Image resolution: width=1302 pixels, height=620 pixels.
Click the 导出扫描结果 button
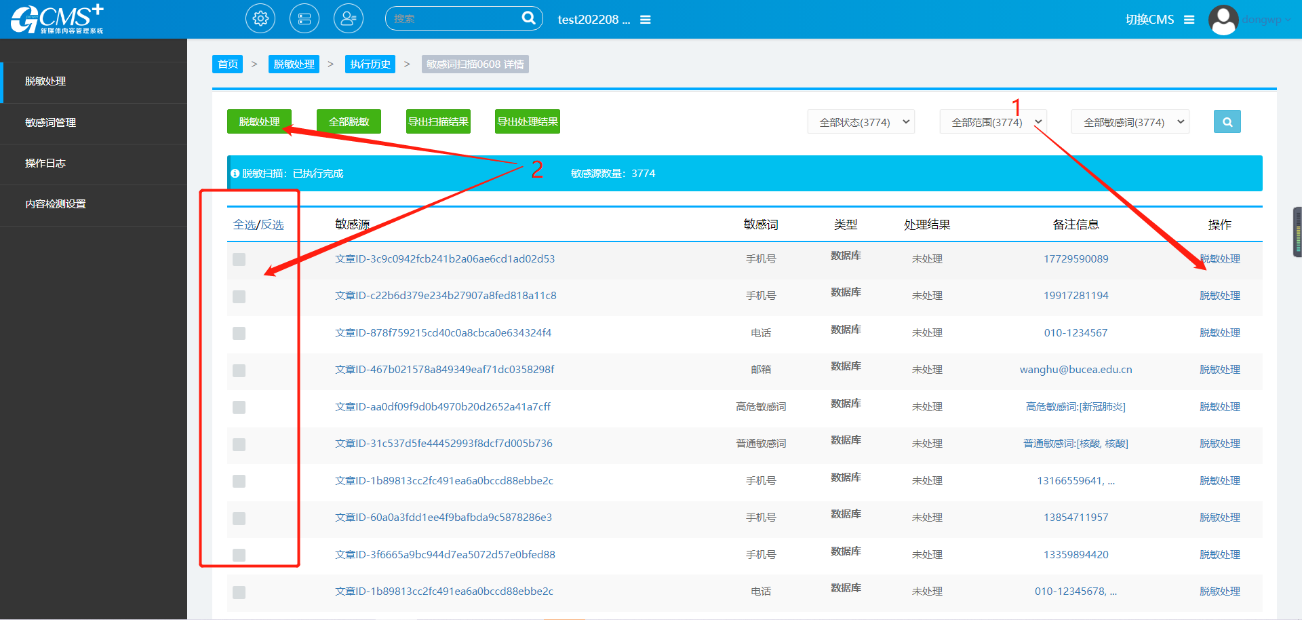[438, 122]
